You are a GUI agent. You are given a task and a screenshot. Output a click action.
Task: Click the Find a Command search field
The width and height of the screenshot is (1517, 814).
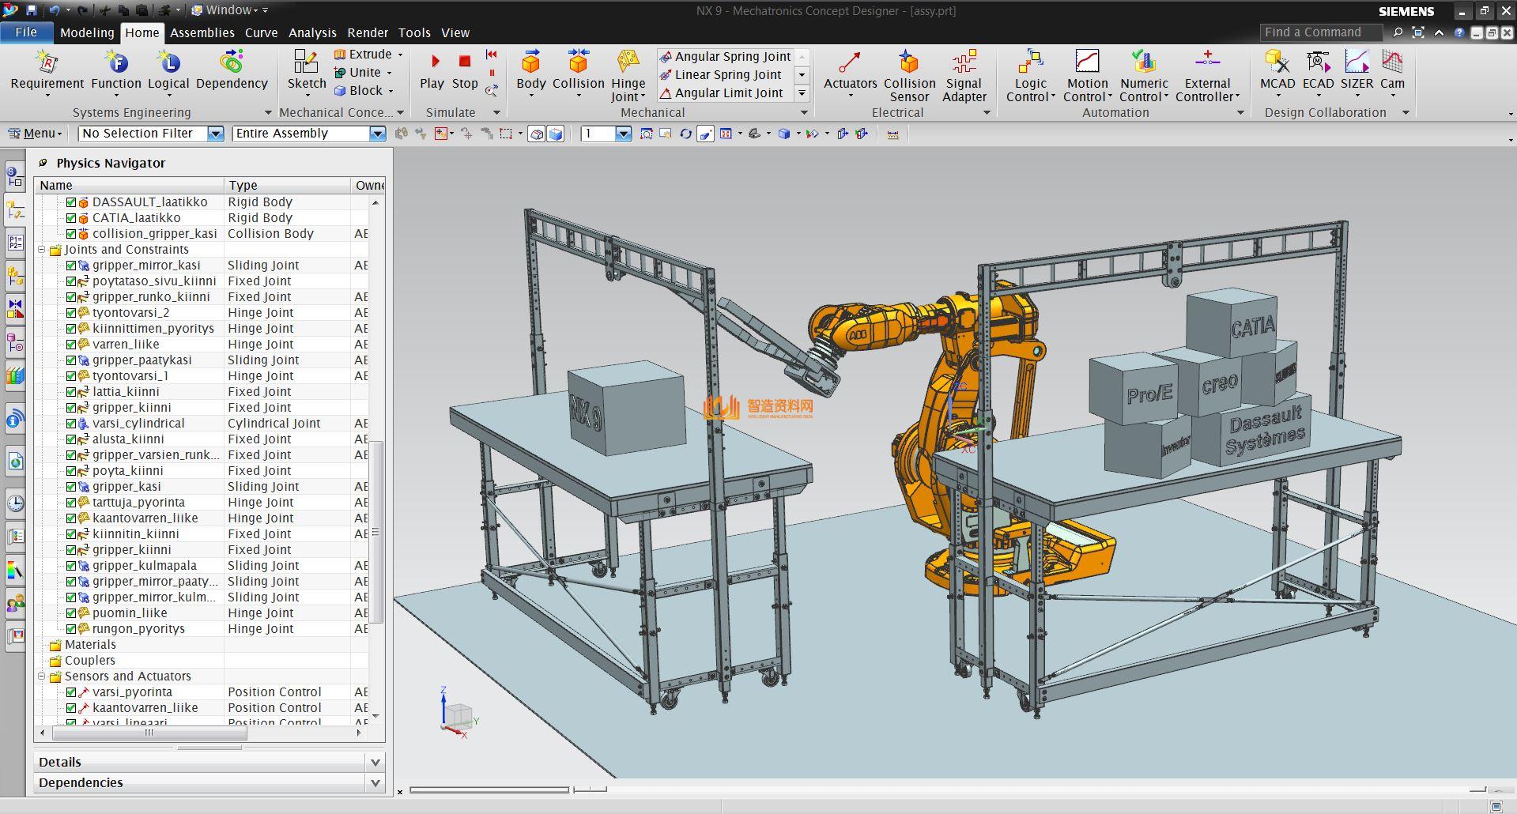(1319, 32)
